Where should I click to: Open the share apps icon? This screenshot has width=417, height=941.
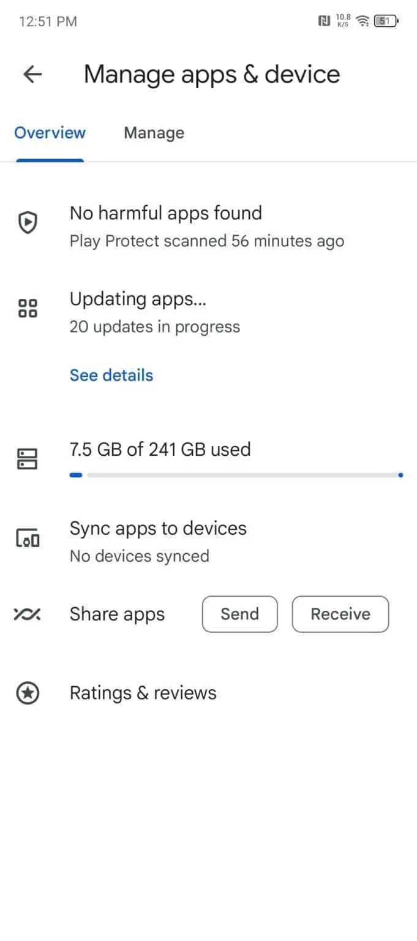(x=27, y=614)
